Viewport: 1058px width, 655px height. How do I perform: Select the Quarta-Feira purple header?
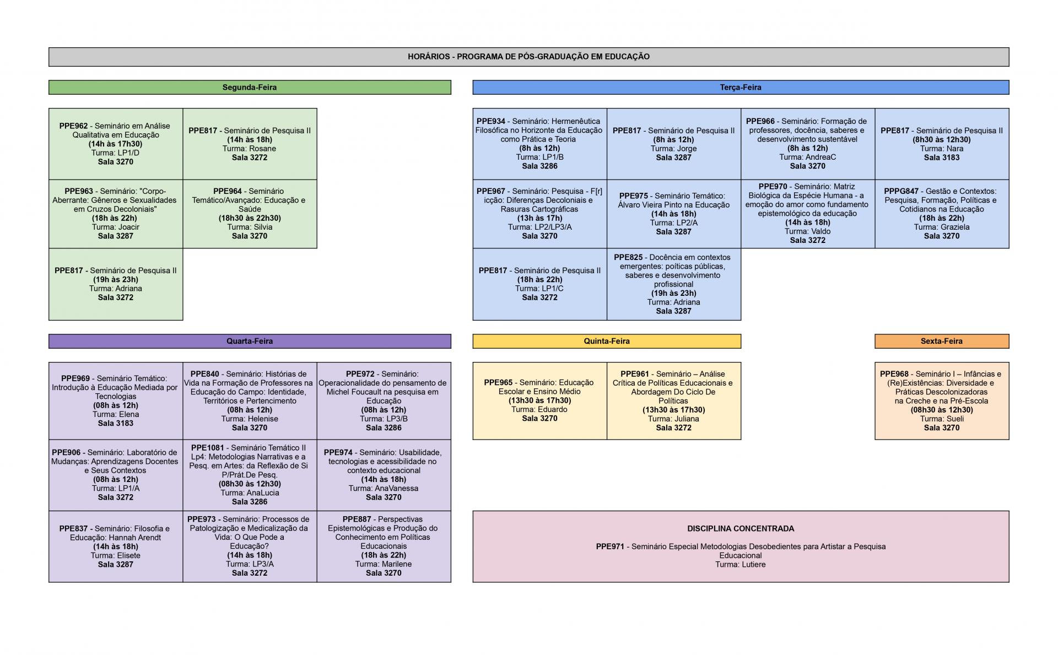[x=250, y=341]
